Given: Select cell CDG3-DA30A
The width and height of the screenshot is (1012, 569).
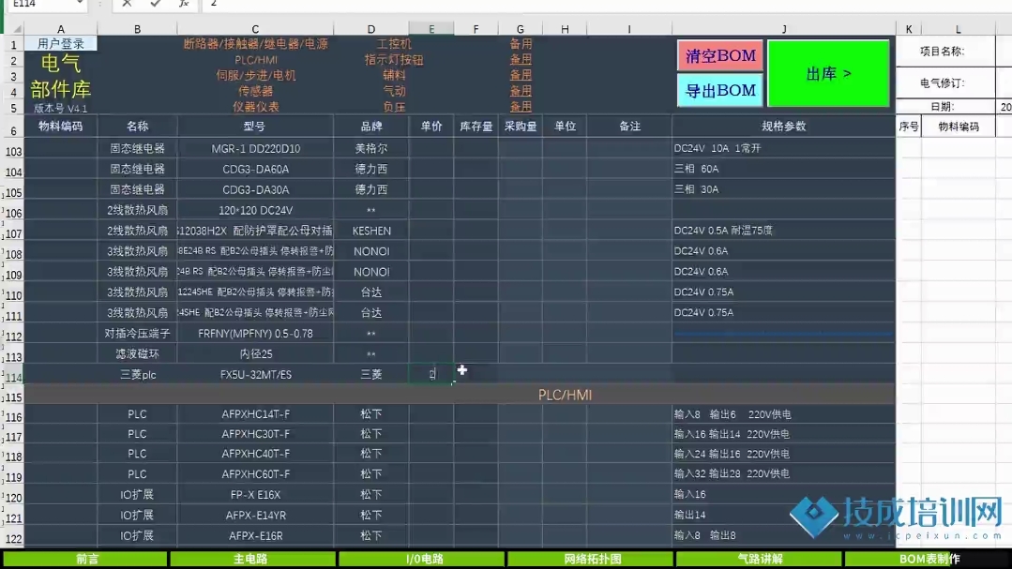Looking at the screenshot, I should (256, 189).
